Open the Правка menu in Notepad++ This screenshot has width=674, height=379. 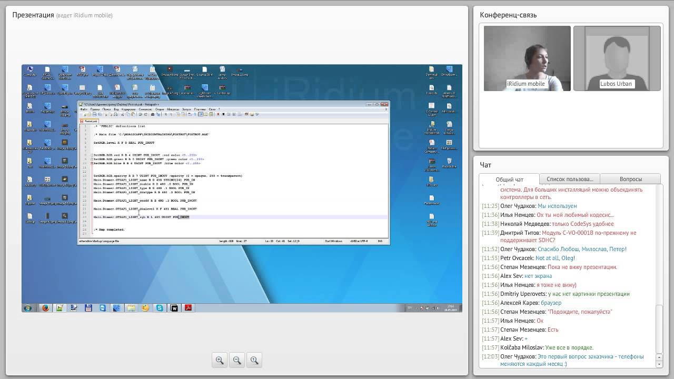(95, 109)
